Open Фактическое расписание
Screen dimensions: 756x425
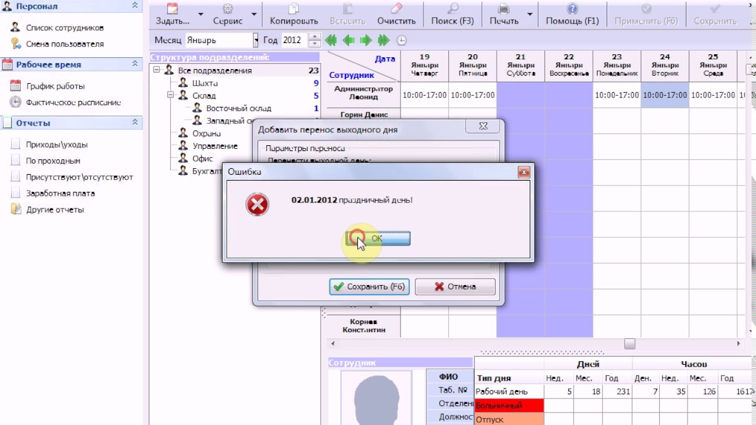(x=74, y=103)
